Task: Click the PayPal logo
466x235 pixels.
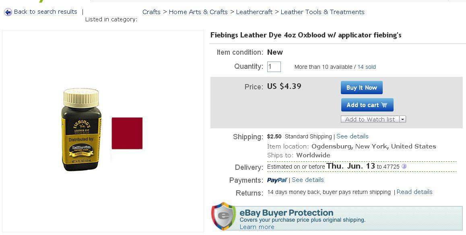Action: (x=277, y=180)
